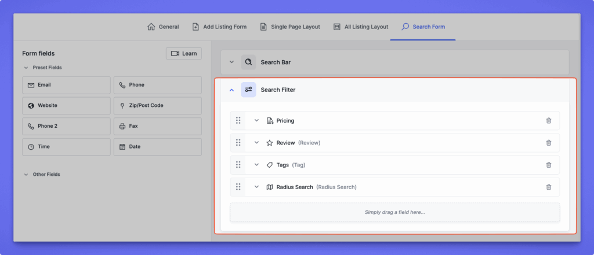The width and height of the screenshot is (594, 255).
Task: Delete the Radius Search field
Action: [x=548, y=187]
